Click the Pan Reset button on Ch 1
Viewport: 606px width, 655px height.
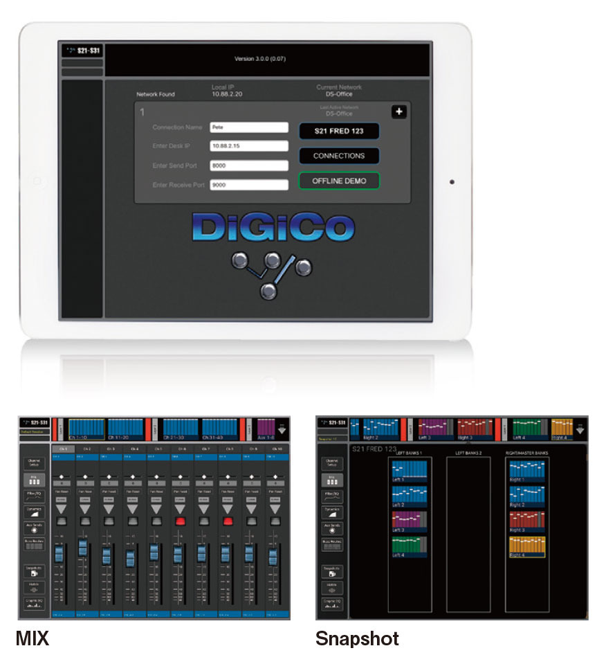click(62, 492)
